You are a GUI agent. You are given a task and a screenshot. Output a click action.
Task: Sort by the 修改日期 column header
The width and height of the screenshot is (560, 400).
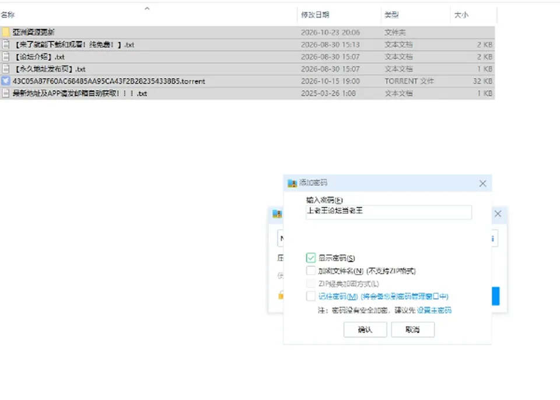coord(314,15)
